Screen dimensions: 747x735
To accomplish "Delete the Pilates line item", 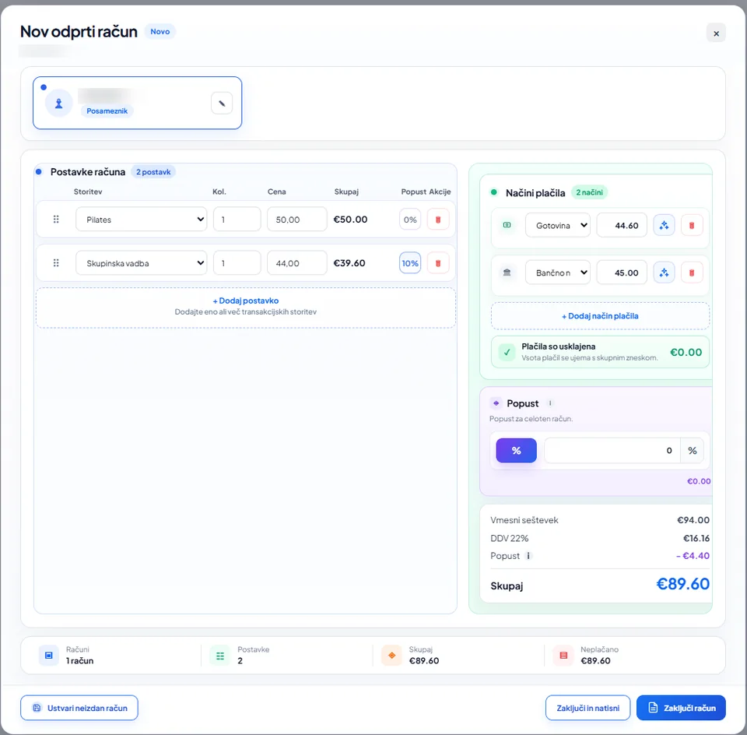I will pyautogui.click(x=438, y=220).
